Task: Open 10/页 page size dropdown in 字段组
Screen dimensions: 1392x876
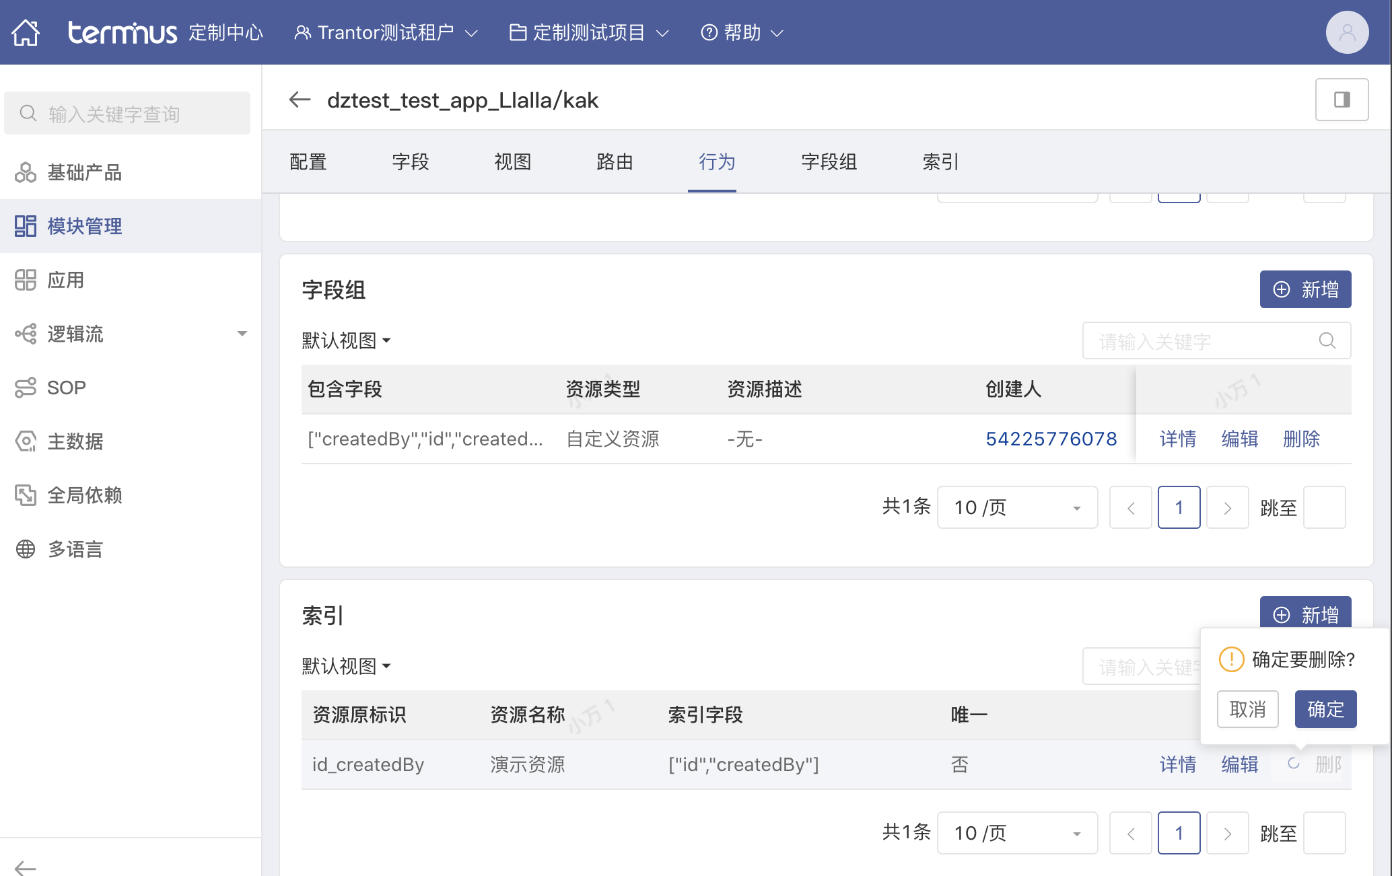Action: [x=1017, y=507]
